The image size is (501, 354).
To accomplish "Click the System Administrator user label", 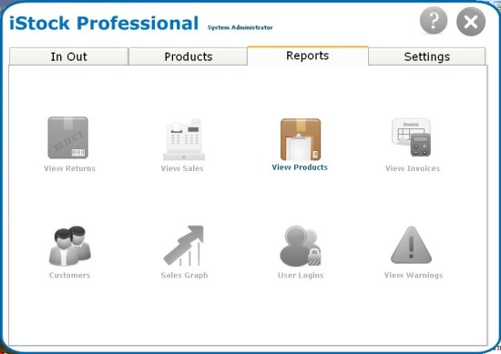I will 240,27.
